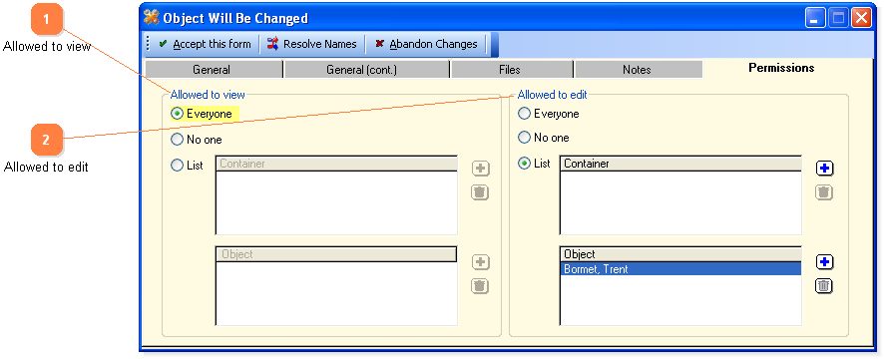This screenshot has height=359, width=884.
Task: Click Abandon Changes in the toolbar
Action: [426, 44]
